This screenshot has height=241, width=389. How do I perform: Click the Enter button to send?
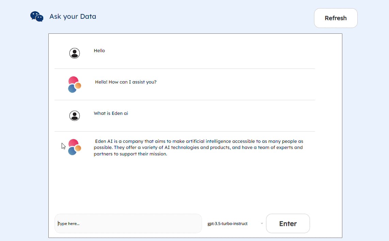[x=288, y=224]
